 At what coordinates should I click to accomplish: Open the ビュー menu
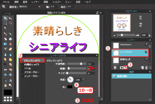[x=68, y=2]
